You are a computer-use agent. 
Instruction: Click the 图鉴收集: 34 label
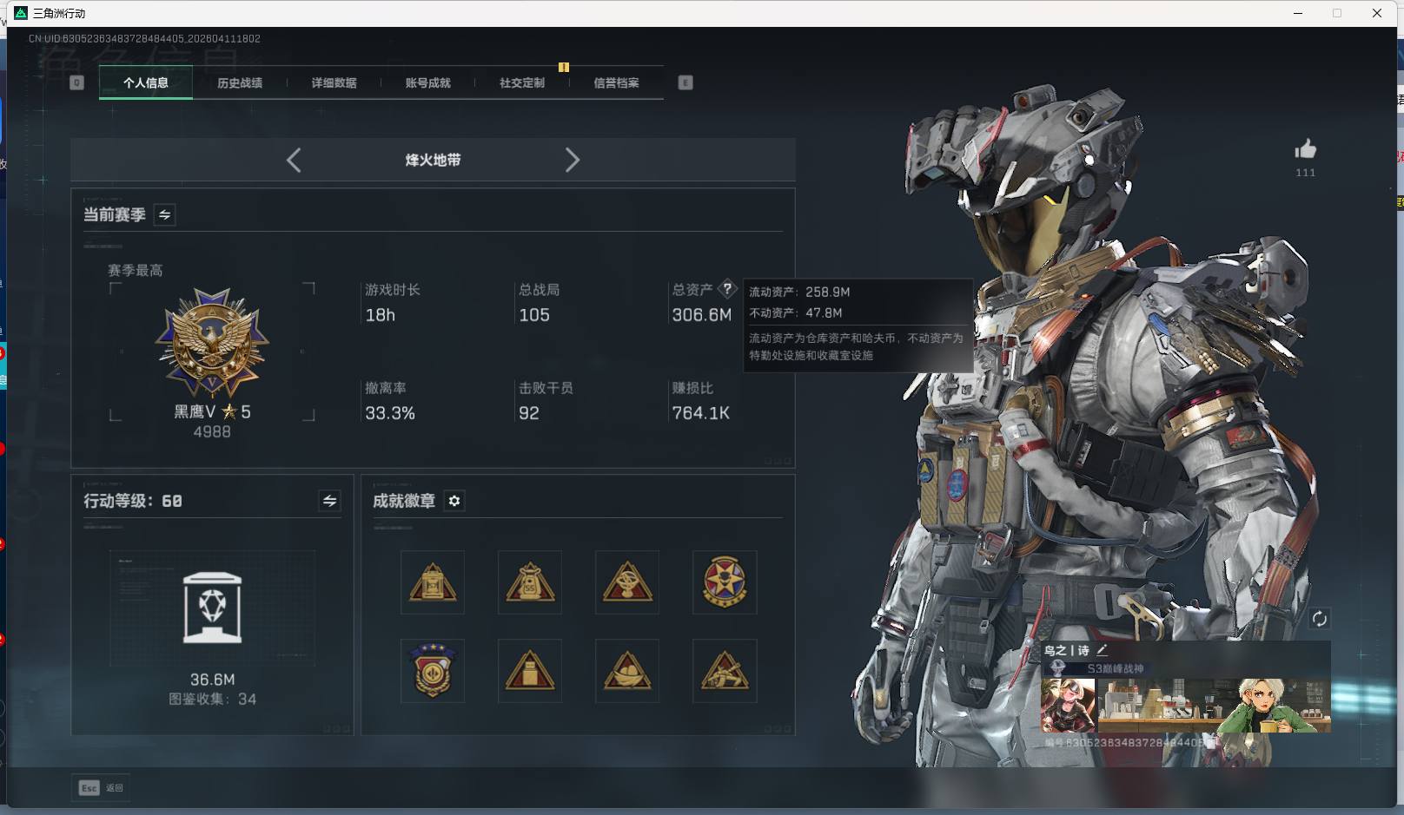213,700
